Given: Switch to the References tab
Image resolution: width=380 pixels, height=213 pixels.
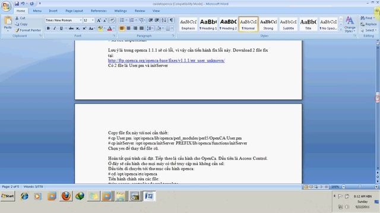Looking at the screenshot, I should pyautogui.click(x=99, y=11).
